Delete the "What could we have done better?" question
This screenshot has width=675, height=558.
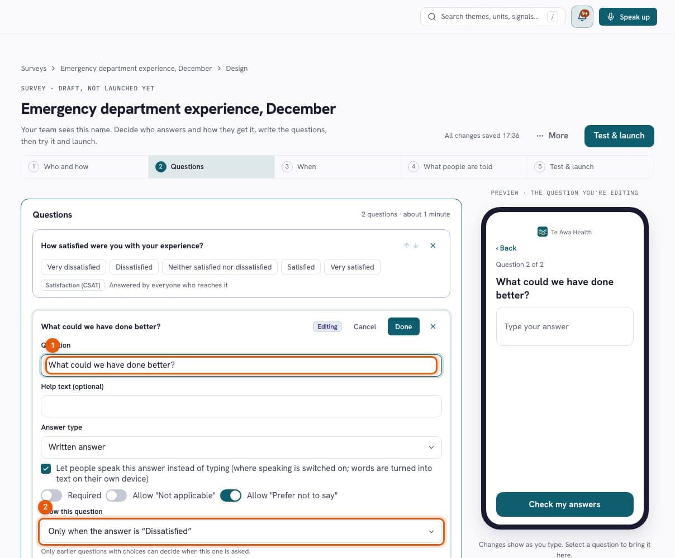pos(433,326)
